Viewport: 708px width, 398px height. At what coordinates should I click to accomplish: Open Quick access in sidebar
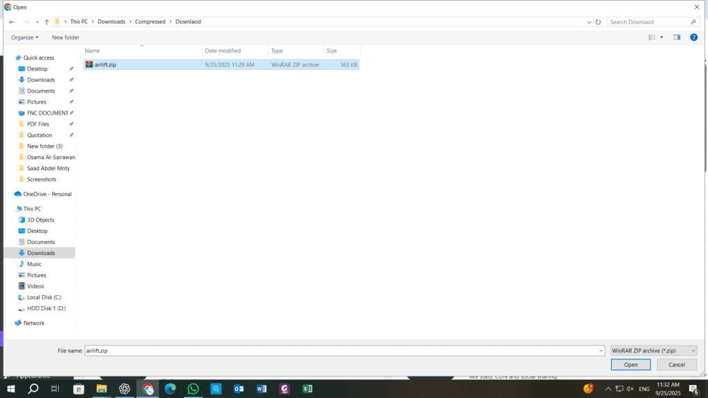39,58
